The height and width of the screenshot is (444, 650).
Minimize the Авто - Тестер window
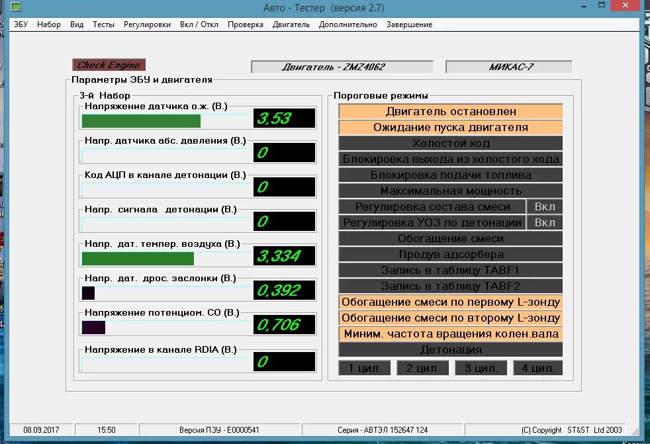click(x=584, y=6)
